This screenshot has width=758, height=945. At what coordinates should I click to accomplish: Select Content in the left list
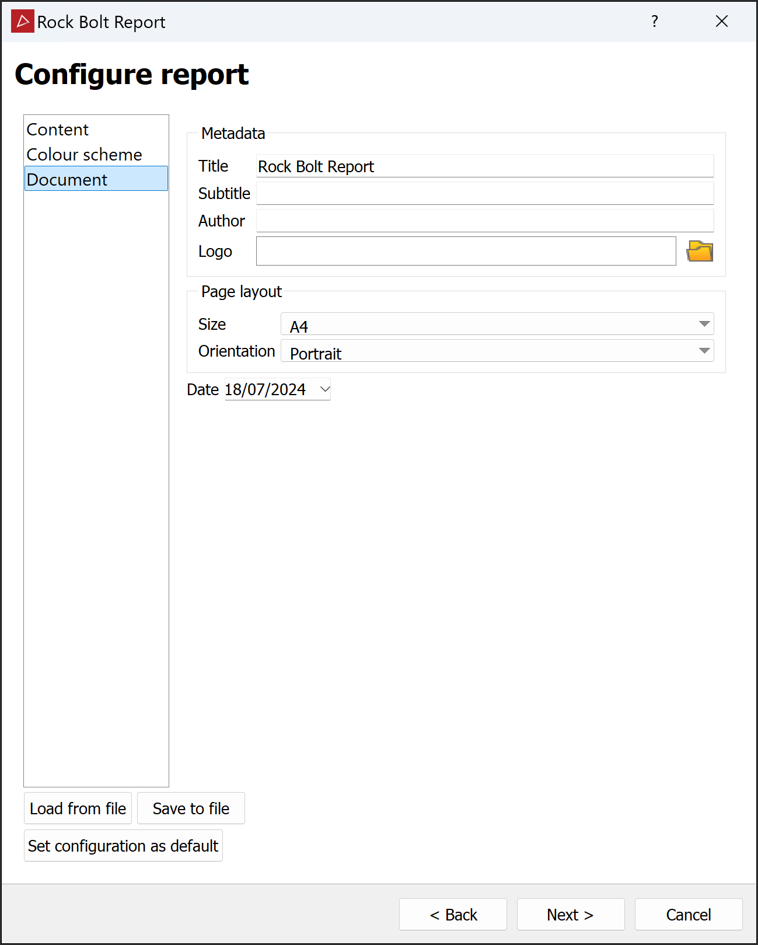(x=58, y=130)
